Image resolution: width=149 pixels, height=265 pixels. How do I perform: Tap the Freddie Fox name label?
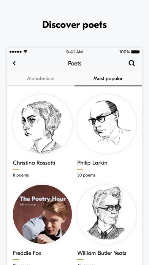pyautogui.click(x=27, y=253)
